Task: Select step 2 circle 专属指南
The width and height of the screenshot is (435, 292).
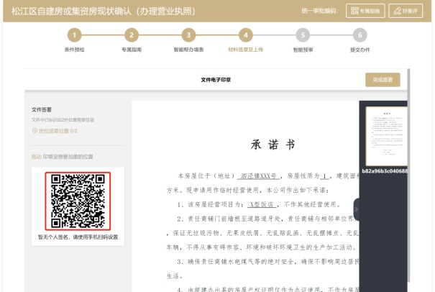Action: [131, 35]
